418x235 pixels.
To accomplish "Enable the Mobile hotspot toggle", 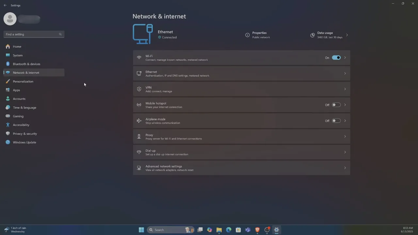I will point(336,104).
